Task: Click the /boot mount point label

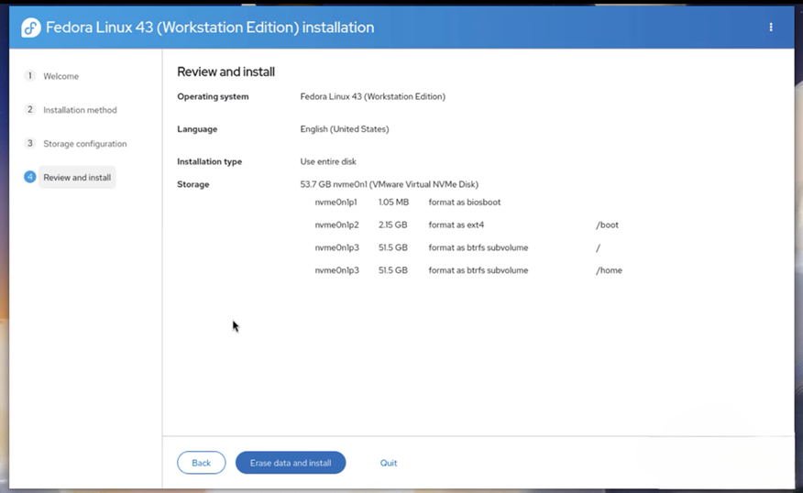Action: pyautogui.click(x=608, y=225)
